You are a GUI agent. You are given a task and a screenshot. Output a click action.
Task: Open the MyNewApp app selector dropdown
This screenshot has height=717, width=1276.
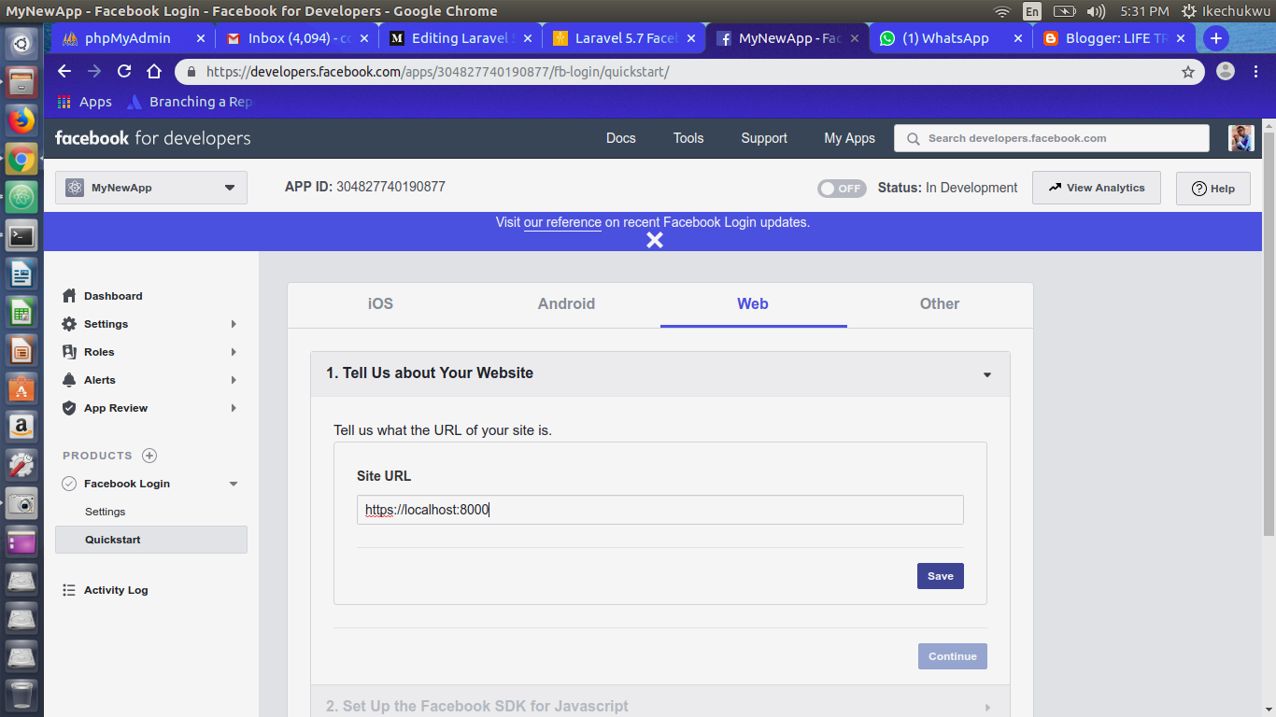(151, 188)
